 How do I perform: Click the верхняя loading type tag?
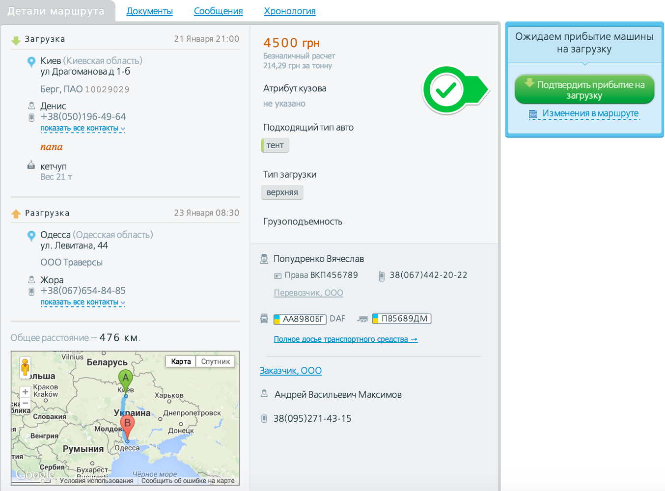282,192
